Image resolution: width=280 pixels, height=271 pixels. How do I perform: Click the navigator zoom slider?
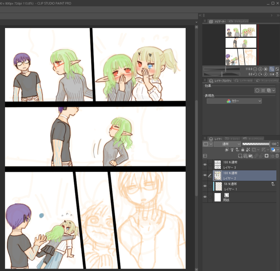click(222, 69)
